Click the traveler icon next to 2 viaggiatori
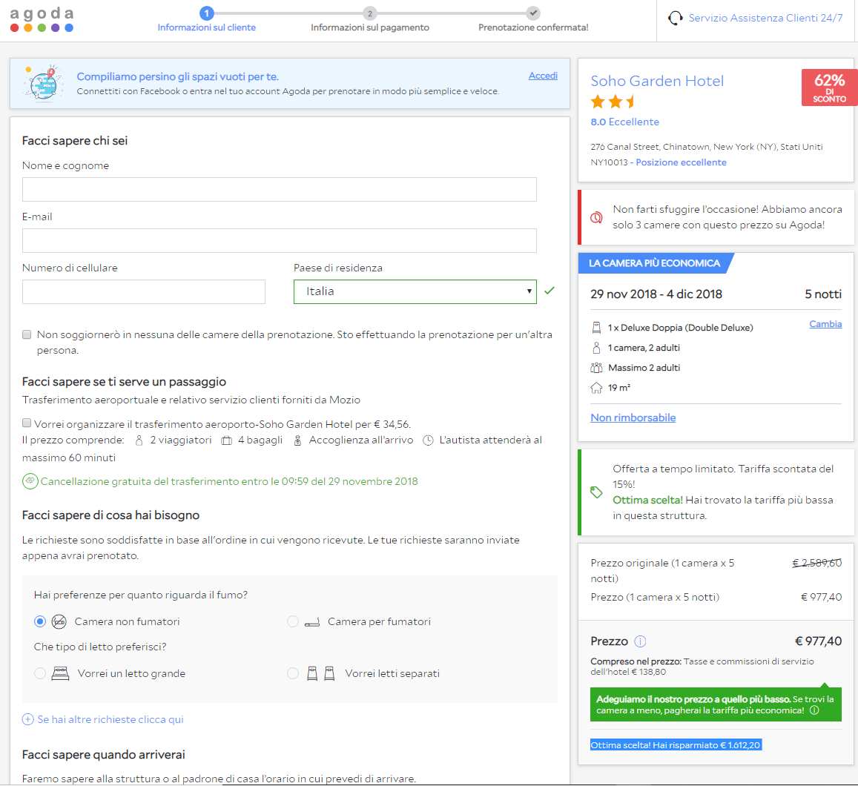This screenshot has width=858, height=786. click(139, 440)
